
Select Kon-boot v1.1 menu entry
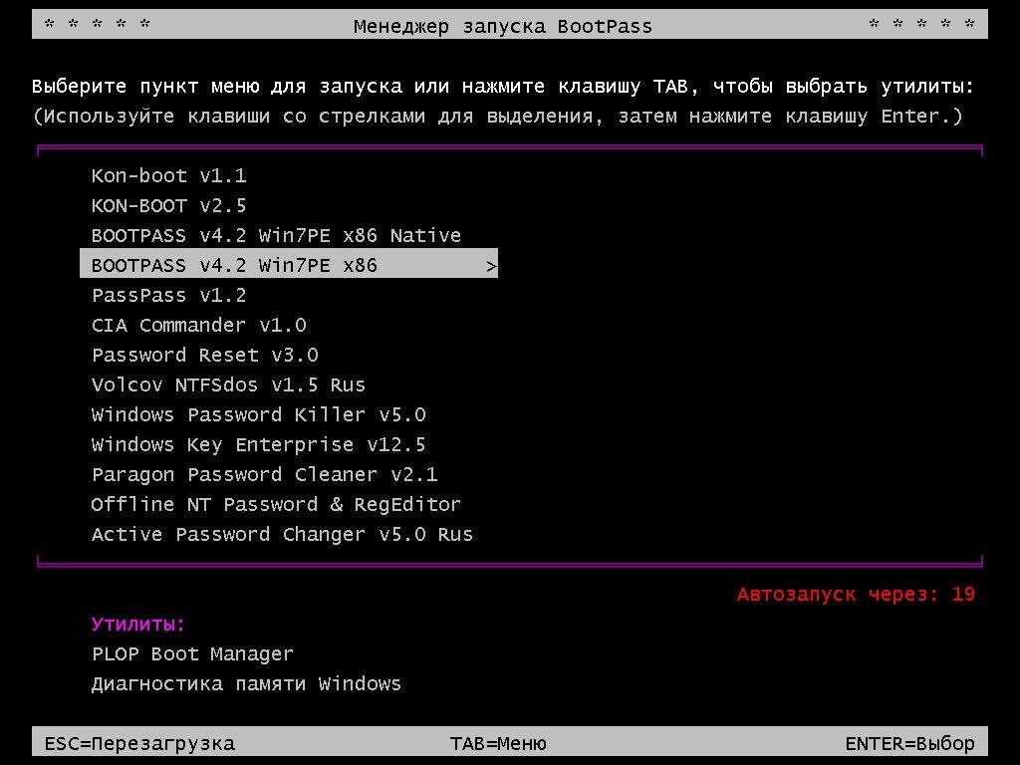(x=168, y=175)
